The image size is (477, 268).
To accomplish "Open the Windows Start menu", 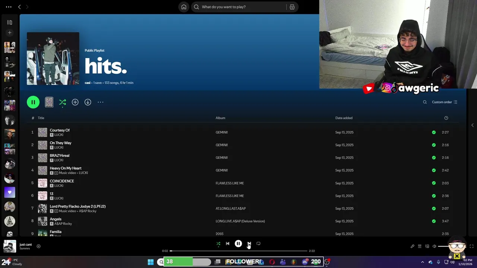I will click(151, 262).
